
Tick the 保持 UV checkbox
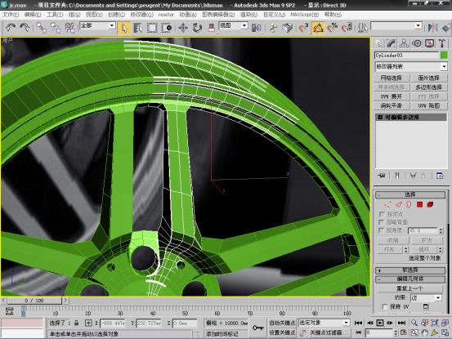[384, 306]
